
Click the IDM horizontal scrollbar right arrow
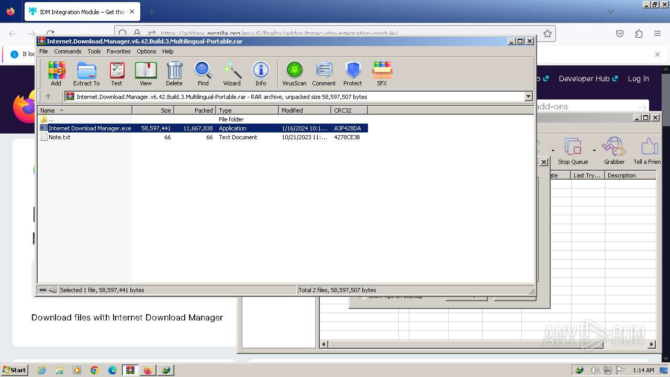pyautogui.click(x=652, y=344)
